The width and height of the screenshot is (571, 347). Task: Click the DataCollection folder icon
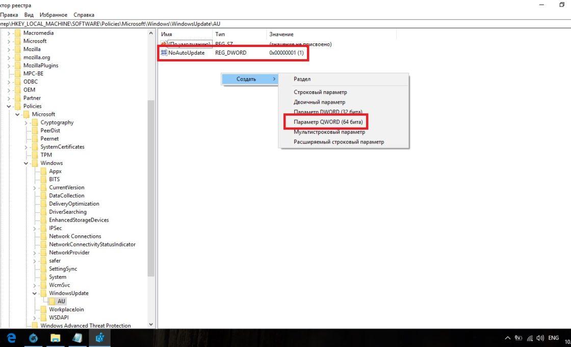coord(43,196)
